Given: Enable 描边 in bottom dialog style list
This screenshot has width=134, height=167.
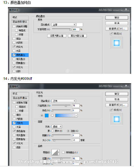Looking at the screenshot, I should (x=14, y=115).
